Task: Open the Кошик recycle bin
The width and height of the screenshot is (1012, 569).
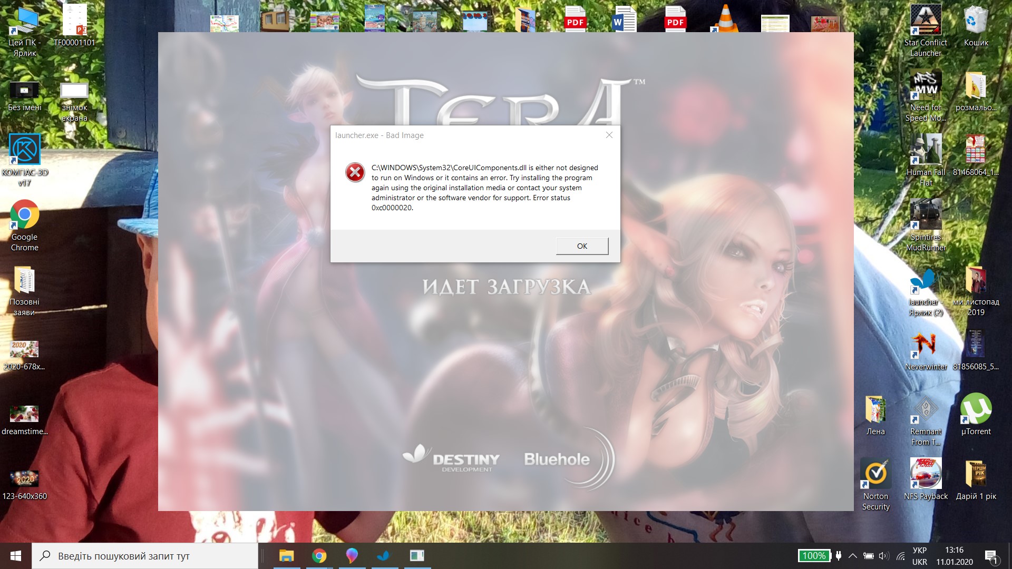Action: pyautogui.click(x=976, y=25)
